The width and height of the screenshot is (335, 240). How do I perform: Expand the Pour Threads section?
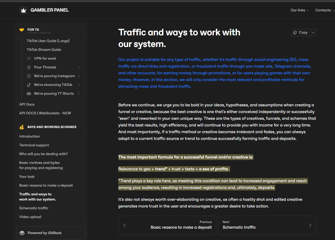tap(79, 67)
